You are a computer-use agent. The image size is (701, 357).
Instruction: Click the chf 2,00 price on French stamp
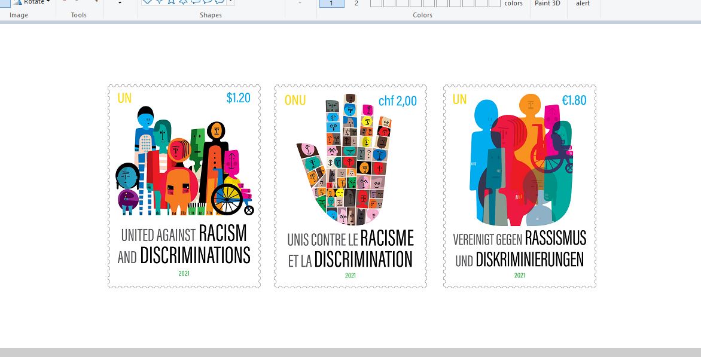click(397, 101)
